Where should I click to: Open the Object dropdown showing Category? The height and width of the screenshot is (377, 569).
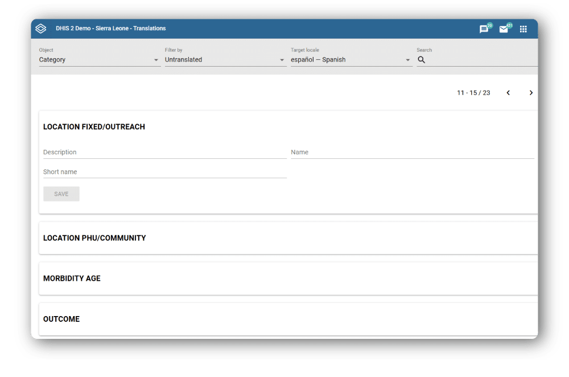coord(100,60)
